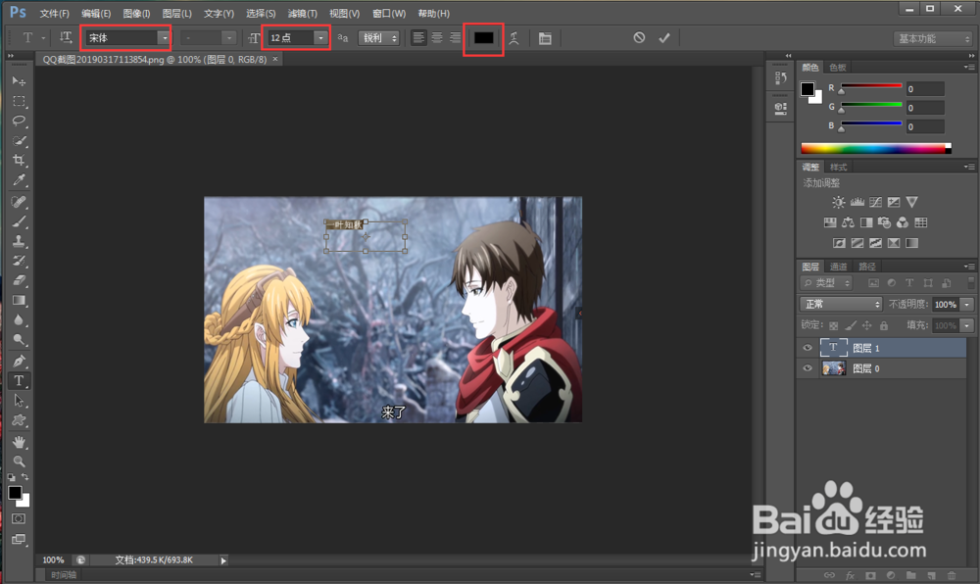Open the 编辑(E) menu

coord(96,13)
